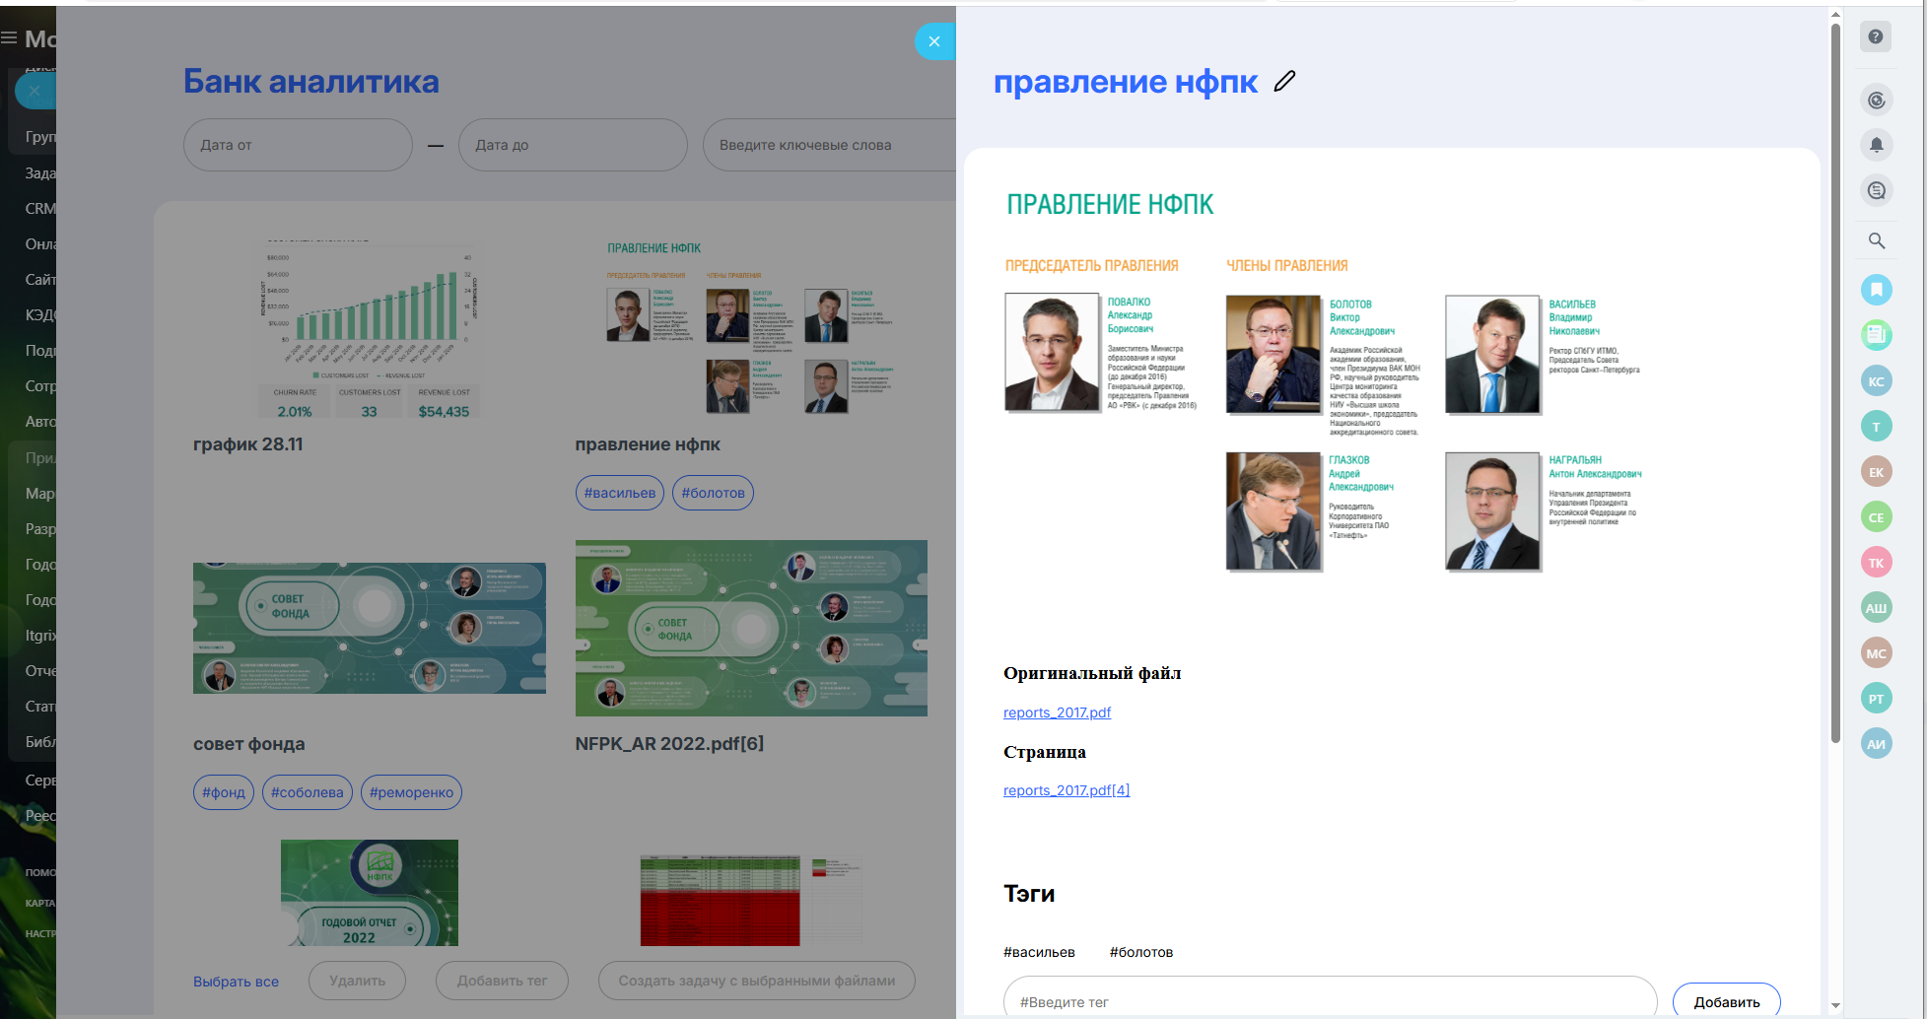The height and width of the screenshot is (1019, 1927).
Task: Select #болотов tag under правление нфпк card
Action: coord(713,493)
